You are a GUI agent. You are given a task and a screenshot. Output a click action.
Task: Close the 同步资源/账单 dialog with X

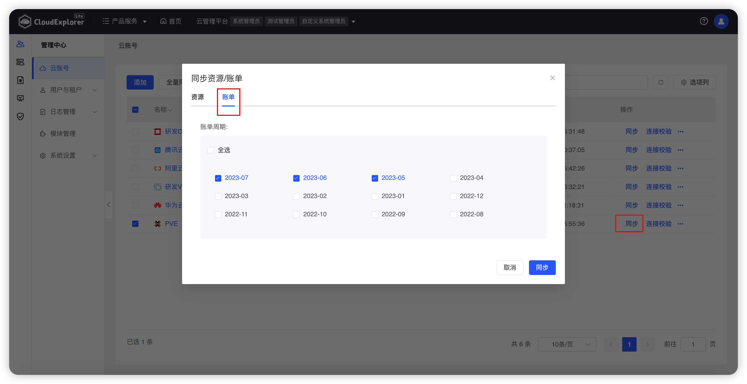click(x=553, y=78)
